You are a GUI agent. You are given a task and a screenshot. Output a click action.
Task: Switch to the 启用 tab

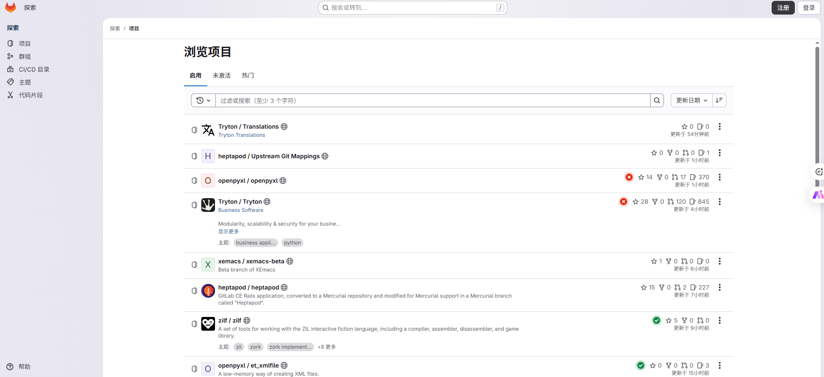point(195,75)
